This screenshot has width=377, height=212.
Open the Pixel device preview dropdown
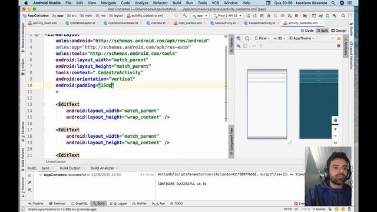point(262,38)
